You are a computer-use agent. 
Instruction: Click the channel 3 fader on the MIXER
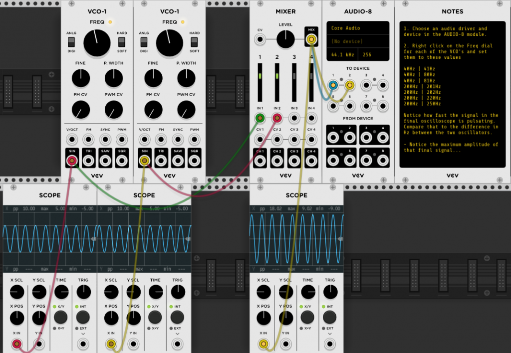(x=294, y=82)
